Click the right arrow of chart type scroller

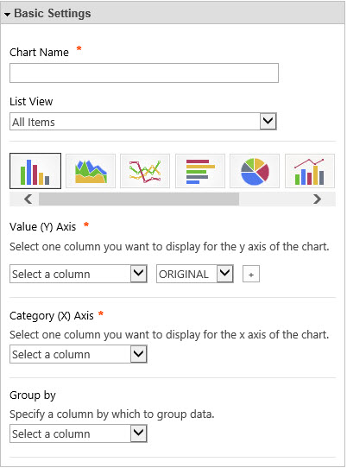pyautogui.click(x=317, y=199)
